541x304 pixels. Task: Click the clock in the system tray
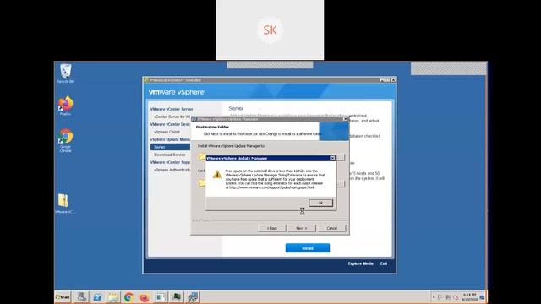(469, 297)
